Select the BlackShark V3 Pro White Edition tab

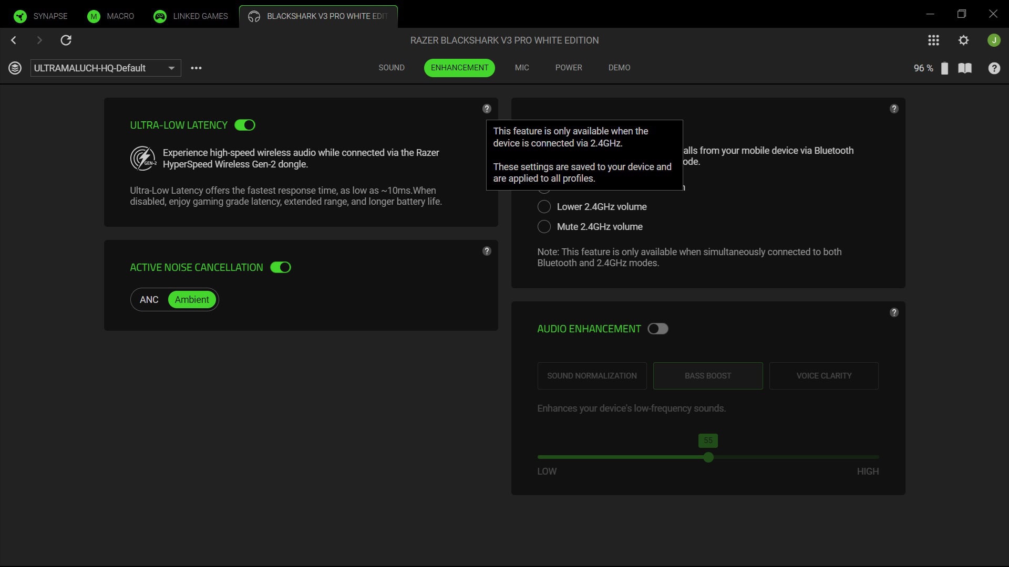coord(318,16)
